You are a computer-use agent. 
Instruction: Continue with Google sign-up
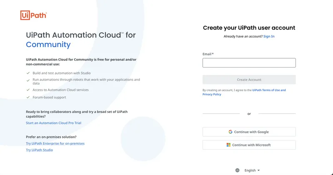tap(249, 132)
